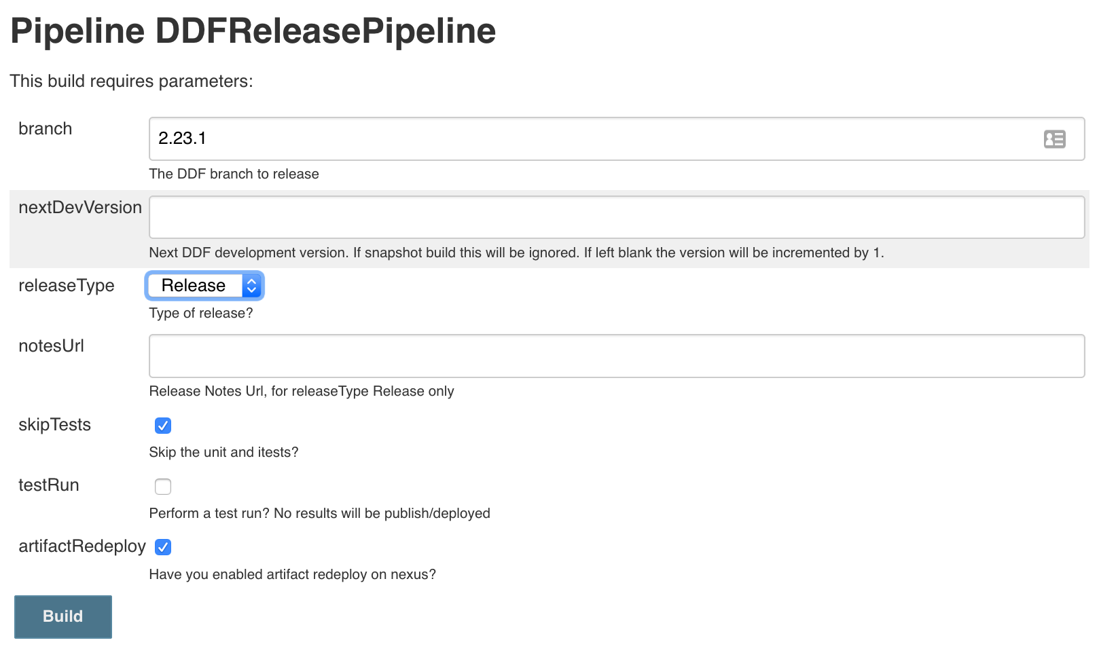Screen dimensions: 1099x653
Task: Click the blue chevron arrows on releaseType select
Action: (251, 286)
